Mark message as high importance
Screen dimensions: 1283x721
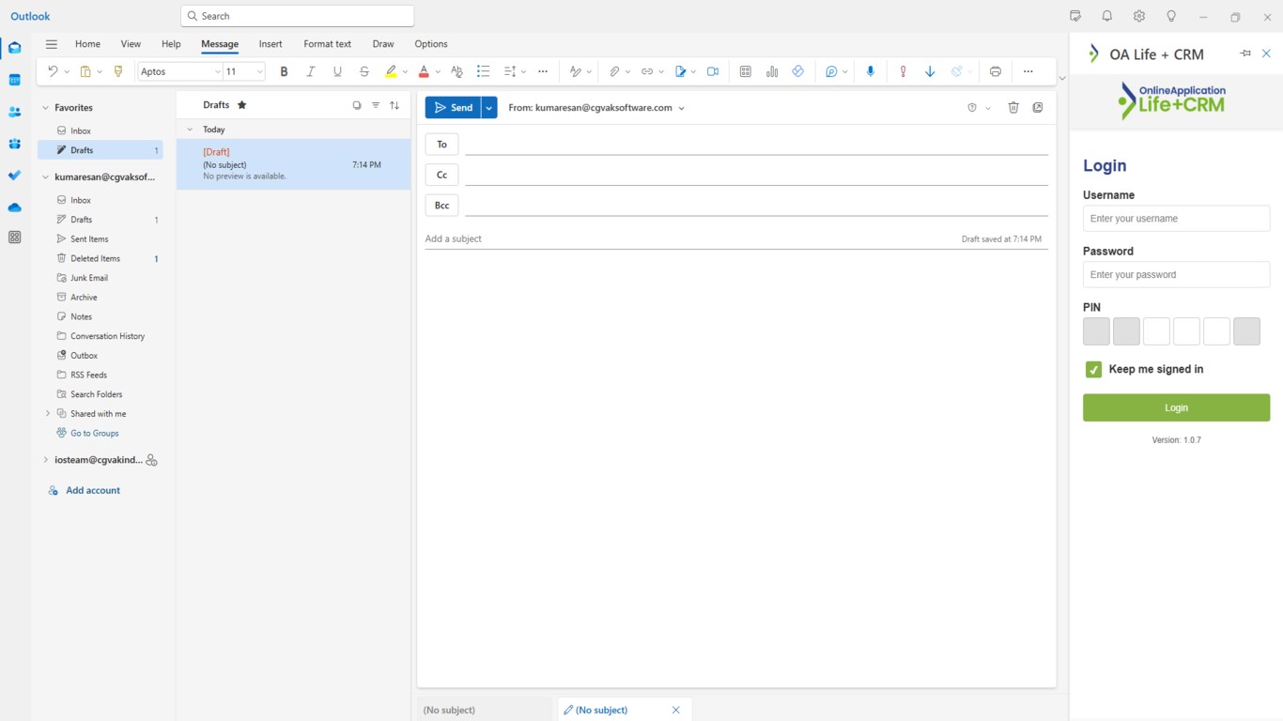tap(903, 71)
